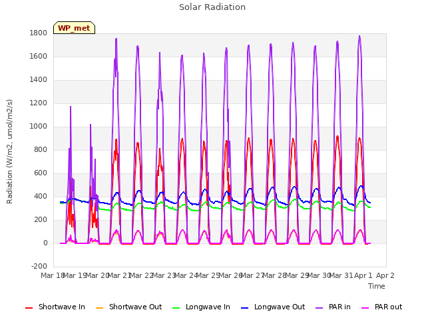Screen dimensions: 426x320
Task: Click the red Shortwave In swatch
Action: coord(29,308)
